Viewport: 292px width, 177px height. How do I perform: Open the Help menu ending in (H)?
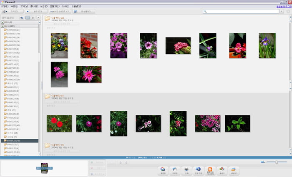click(x=76, y=6)
